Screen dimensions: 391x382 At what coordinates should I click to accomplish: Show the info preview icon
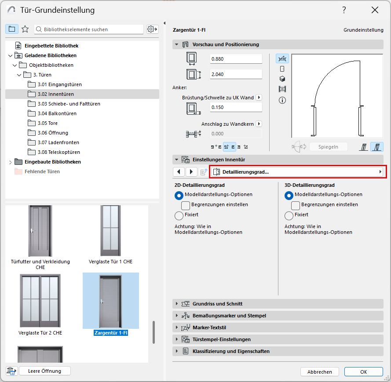pos(282,100)
